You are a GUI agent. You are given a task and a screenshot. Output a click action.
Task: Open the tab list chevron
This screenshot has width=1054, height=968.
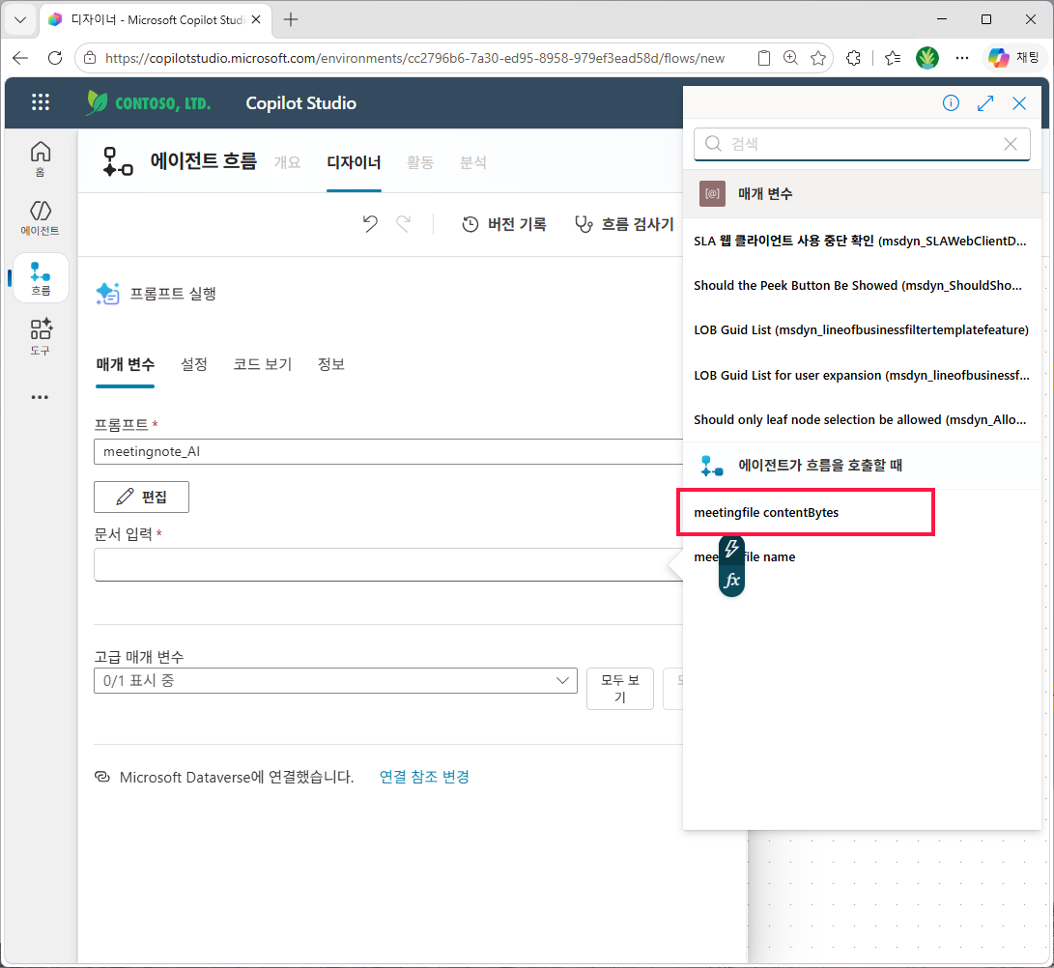coord(20,19)
